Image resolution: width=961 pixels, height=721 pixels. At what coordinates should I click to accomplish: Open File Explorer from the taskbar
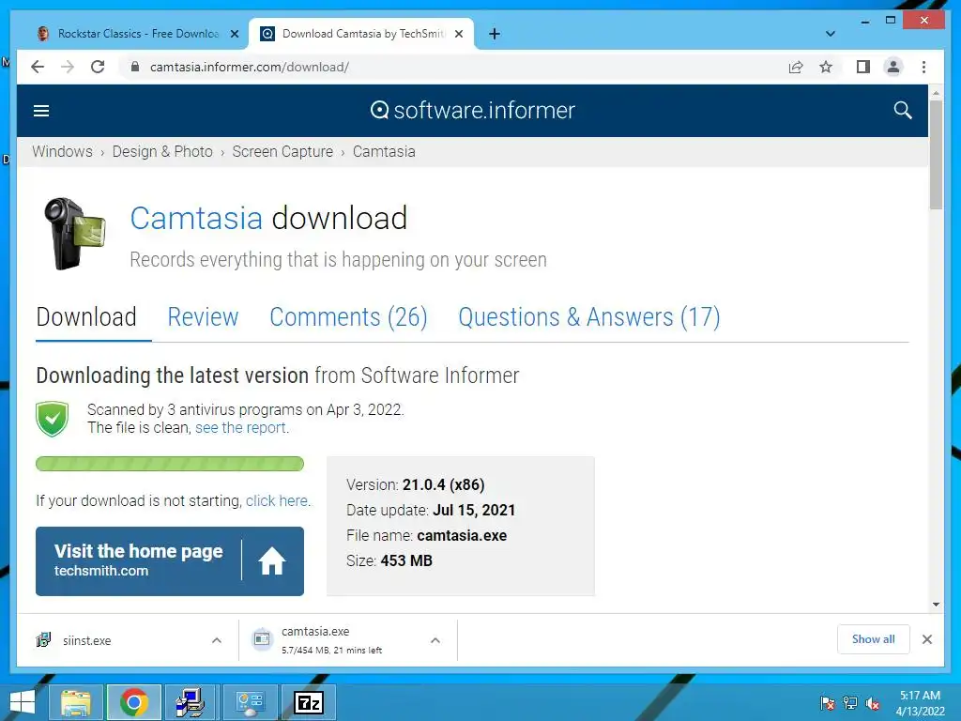click(x=75, y=702)
